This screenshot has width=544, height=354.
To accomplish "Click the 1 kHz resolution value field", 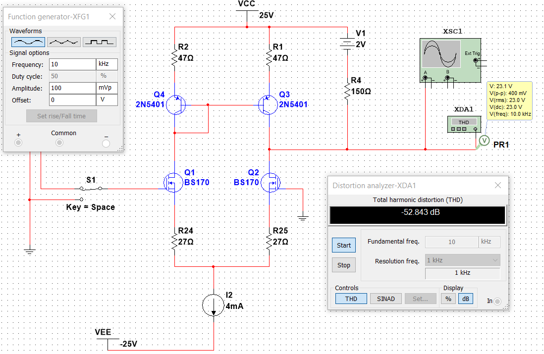I will (462, 273).
